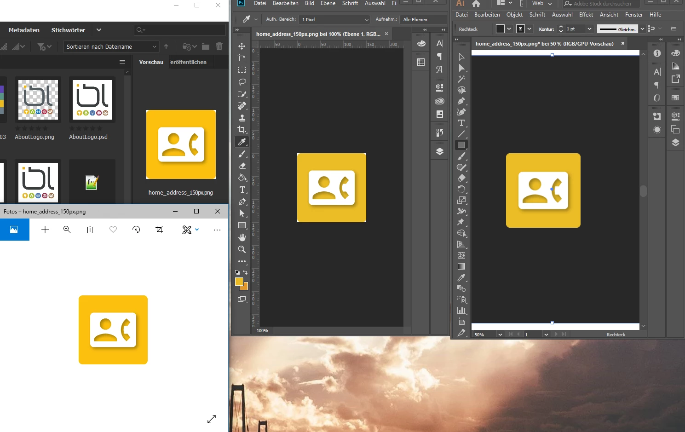Image resolution: width=685 pixels, height=432 pixels.
Task: Select the Paint Bucket tool in Photoshop
Action: [x=242, y=178]
